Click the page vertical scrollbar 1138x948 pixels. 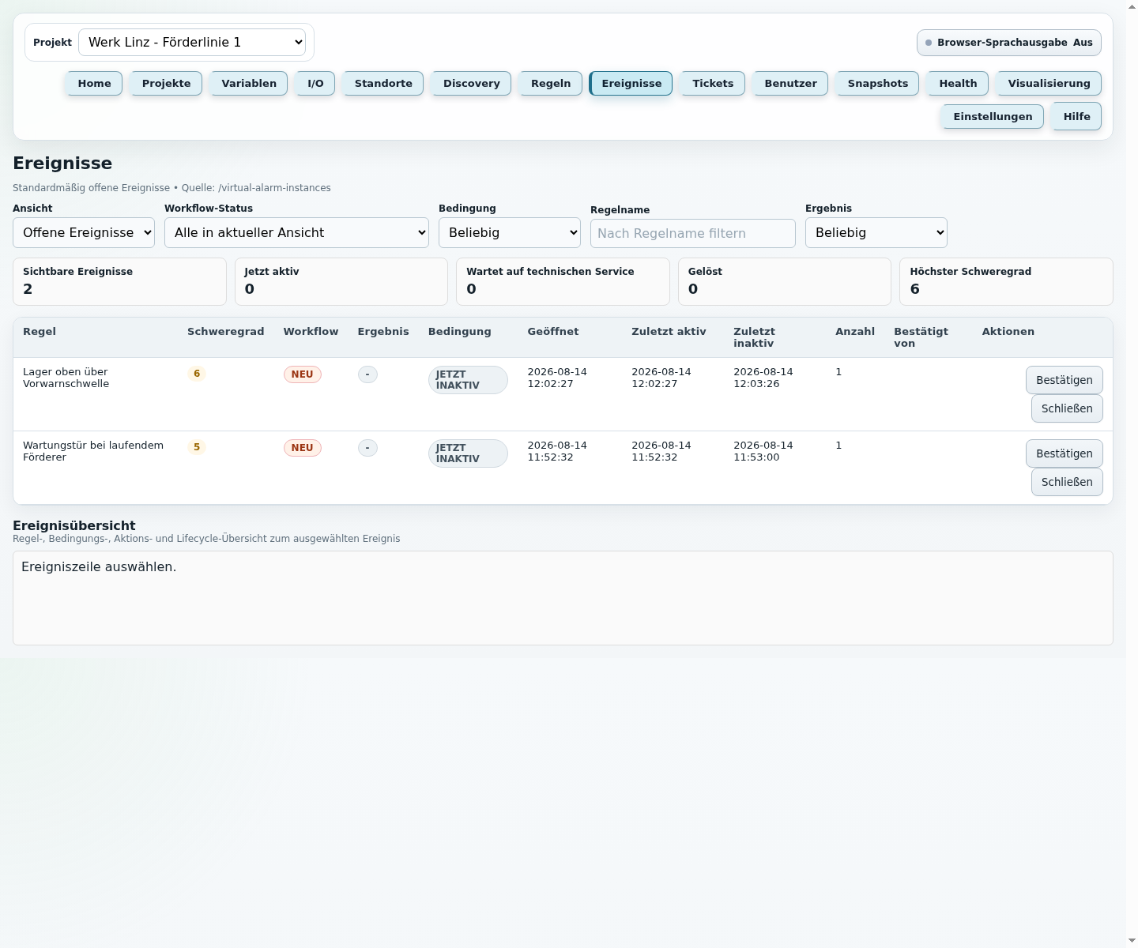click(x=1132, y=474)
